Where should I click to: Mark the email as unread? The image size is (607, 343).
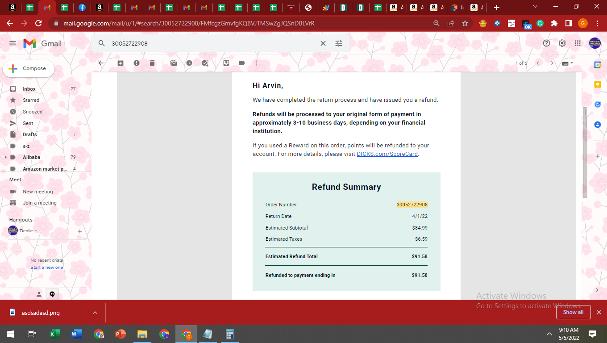[174, 63]
